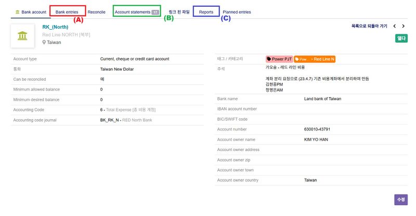Click BK_RK_N accounting journal value
This screenshot has width=416, height=216.
click(109, 120)
